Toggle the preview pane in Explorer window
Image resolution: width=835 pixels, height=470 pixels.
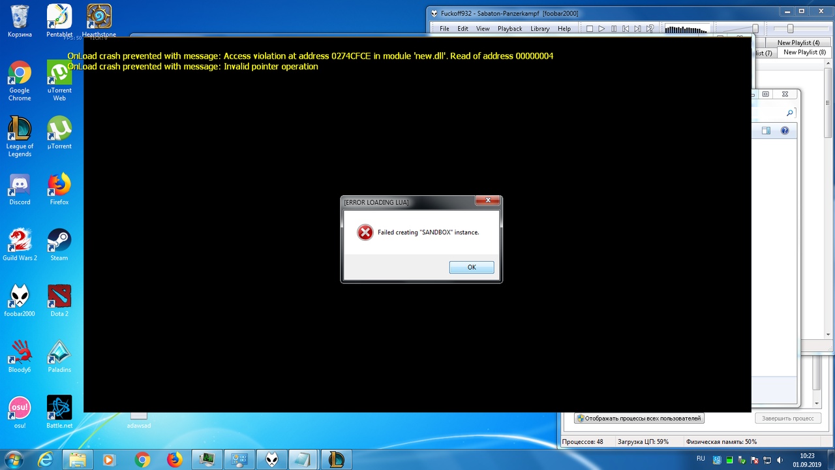click(x=766, y=131)
